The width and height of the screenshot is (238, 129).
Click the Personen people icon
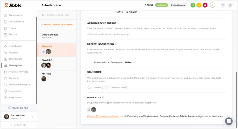5,53
